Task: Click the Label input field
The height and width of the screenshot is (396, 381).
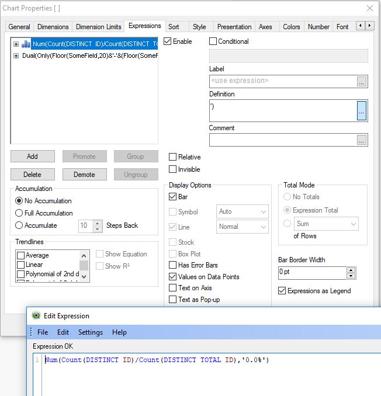Action: [282, 81]
